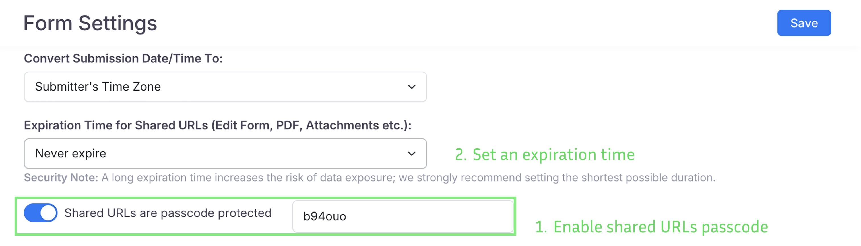
Task: Click chevron arrow on the Never expire selector
Action: tap(412, 154)
